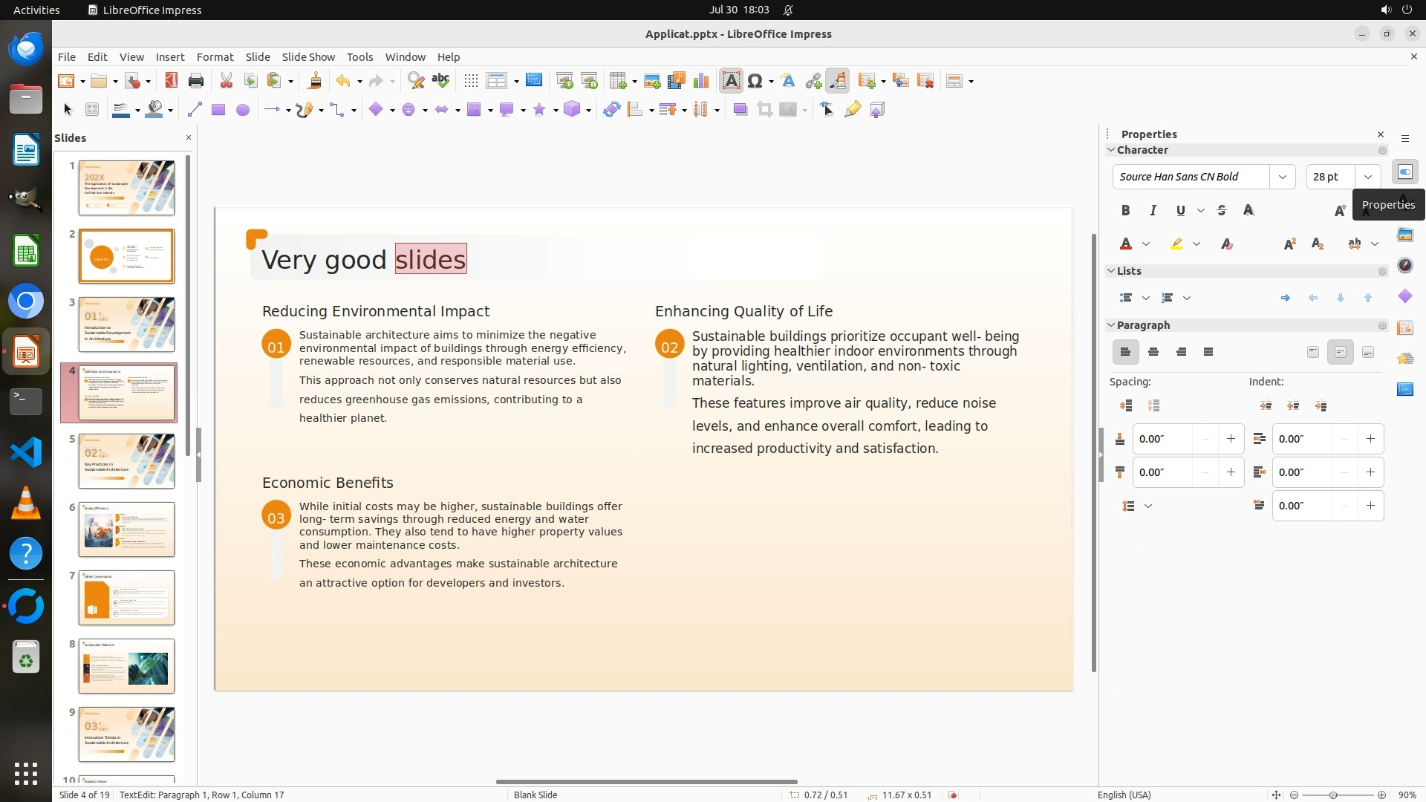Collapse the Paragraph section
The height and width of the screenshot is (802, 1426).
coord(1112,325)
